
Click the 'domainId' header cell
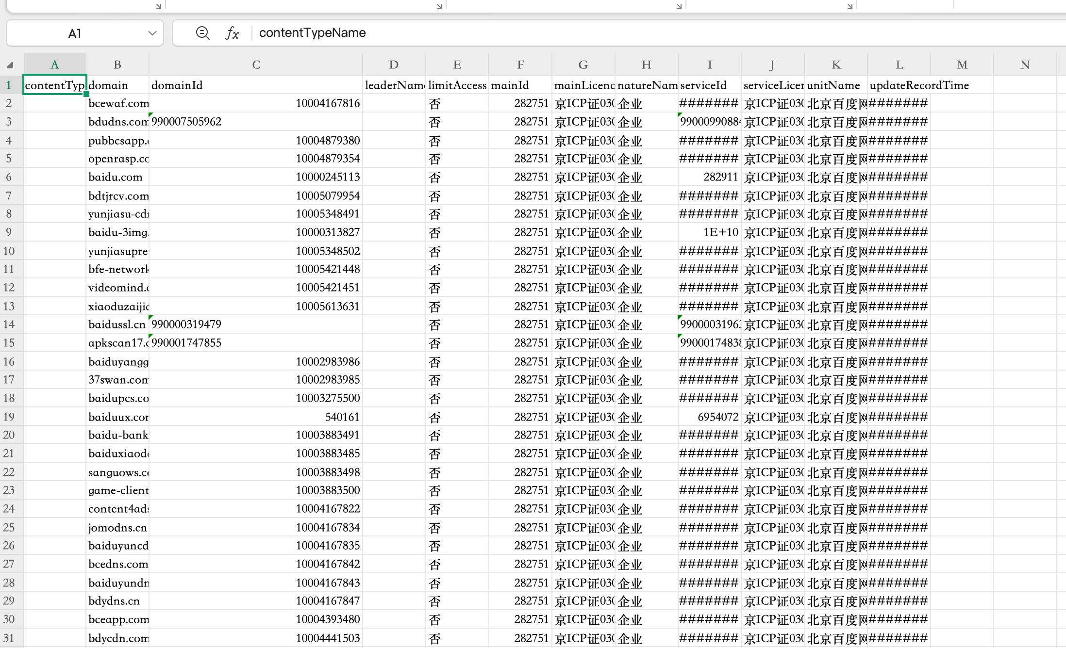(256, 85)
